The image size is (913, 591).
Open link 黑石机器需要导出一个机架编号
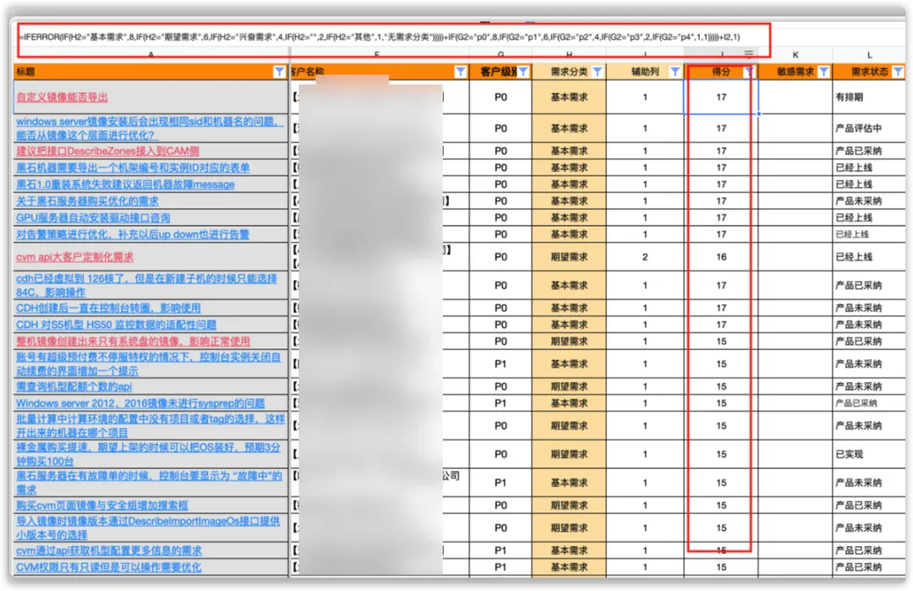(133, 167)
